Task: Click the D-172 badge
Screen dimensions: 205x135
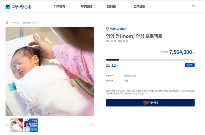Action: [x=189, y=65]
